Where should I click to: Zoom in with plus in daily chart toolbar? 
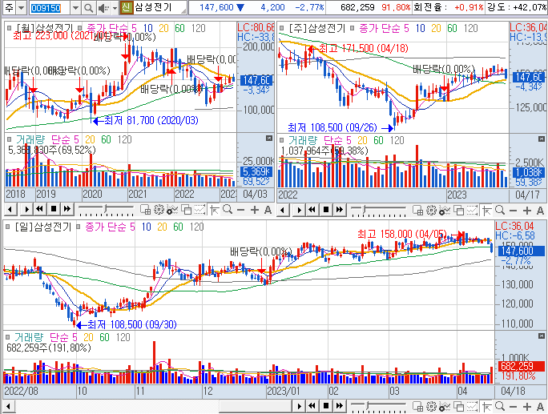click(x=526, y=407)
